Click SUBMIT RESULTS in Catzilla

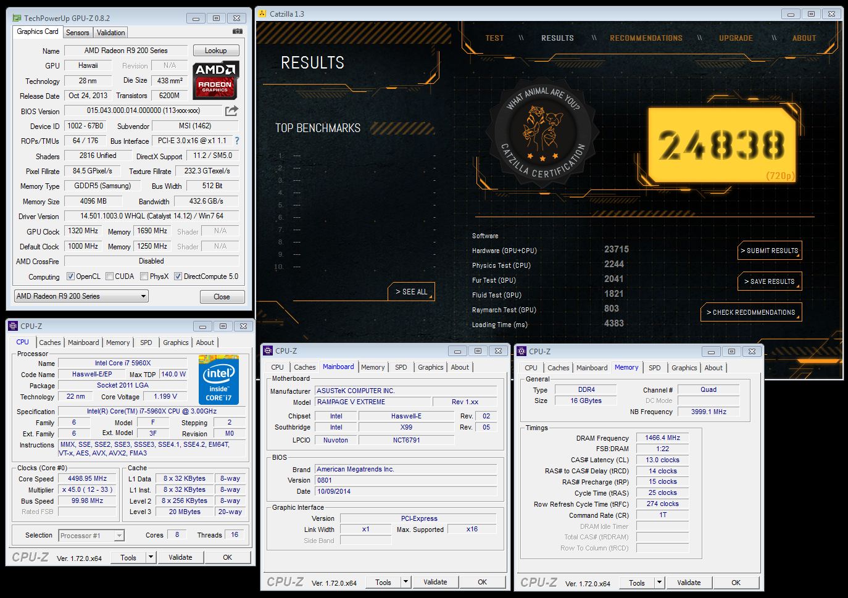pos(770,251)
